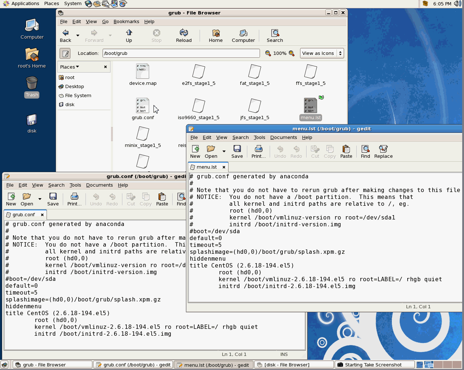Select root in Places sidebar
464x370 pixels.
pos(66,77)
